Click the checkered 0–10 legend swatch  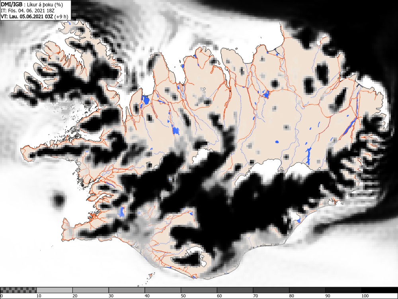[x=18, y=290]
